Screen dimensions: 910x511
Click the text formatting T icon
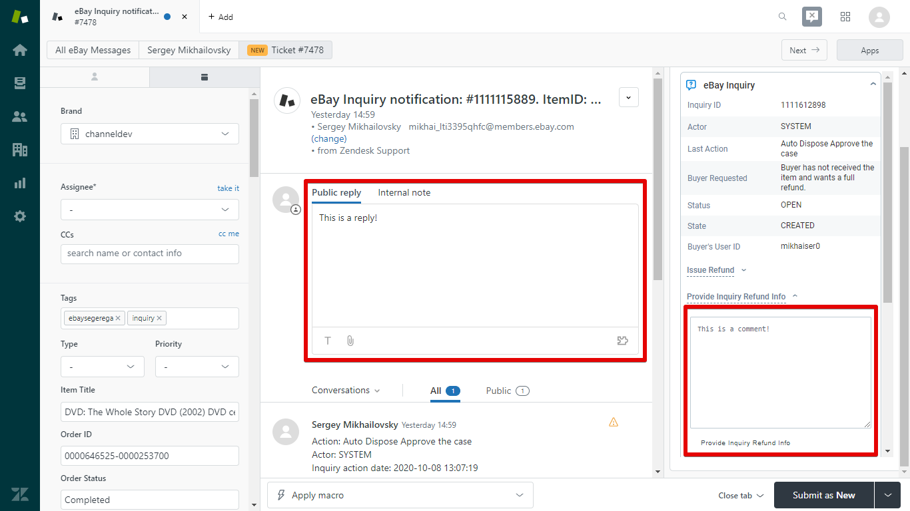coord(328,341)
